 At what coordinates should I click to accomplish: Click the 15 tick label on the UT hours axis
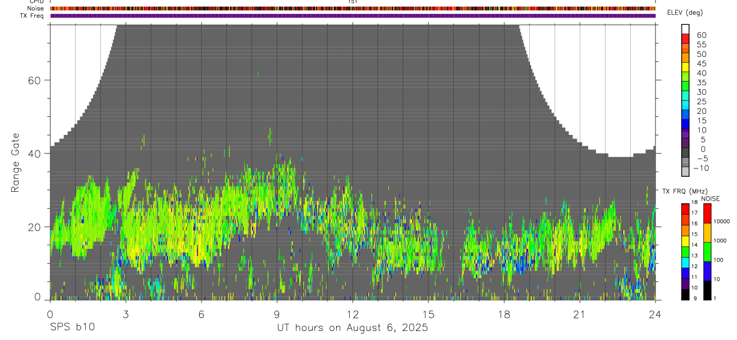(429, 314)
